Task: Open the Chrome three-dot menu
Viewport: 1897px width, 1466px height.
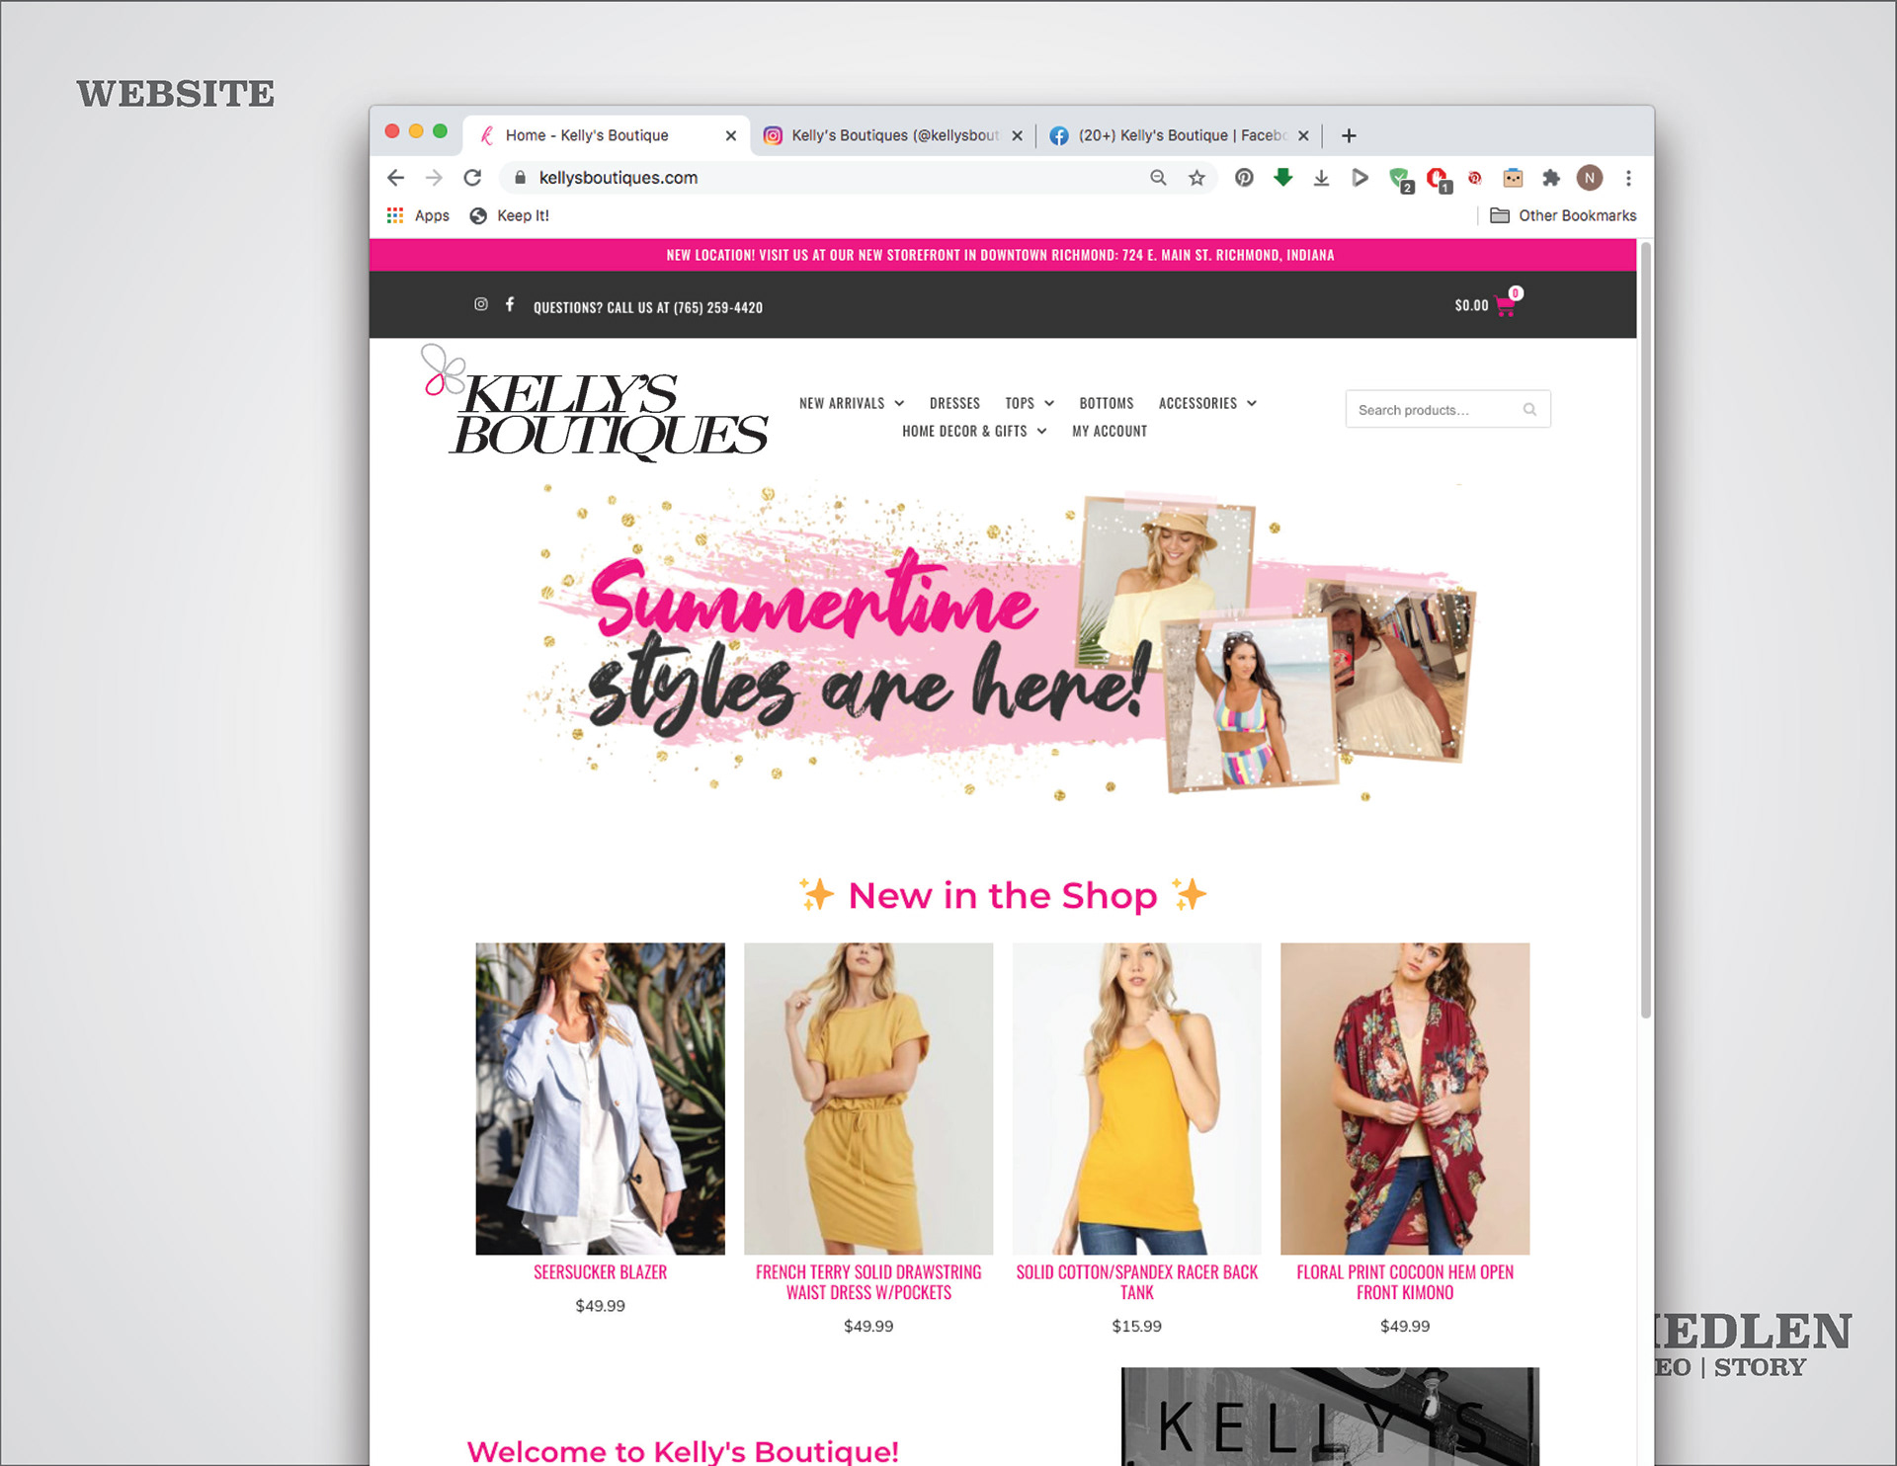Action: pos(1628,178)
